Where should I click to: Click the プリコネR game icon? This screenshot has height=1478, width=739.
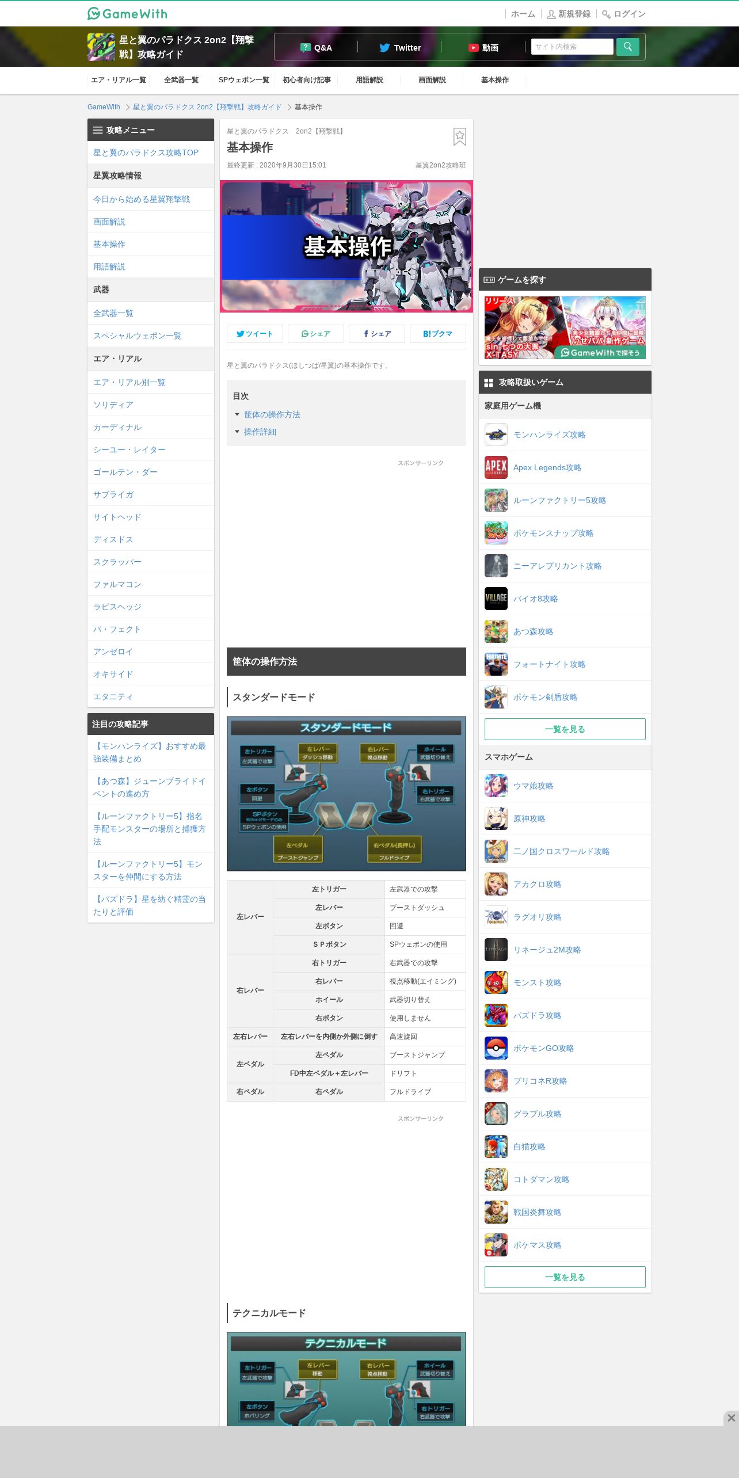496,1081
